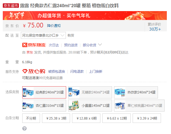Image resolution: width=171 pixels, height=134 pixels.
Task: Click the 预约送货 service link
Action: (x=71, y=45)
